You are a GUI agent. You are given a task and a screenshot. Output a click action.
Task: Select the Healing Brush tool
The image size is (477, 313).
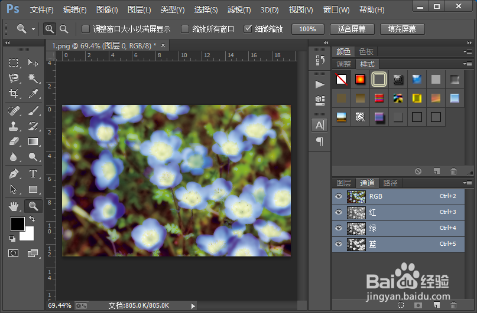[14, 111]
